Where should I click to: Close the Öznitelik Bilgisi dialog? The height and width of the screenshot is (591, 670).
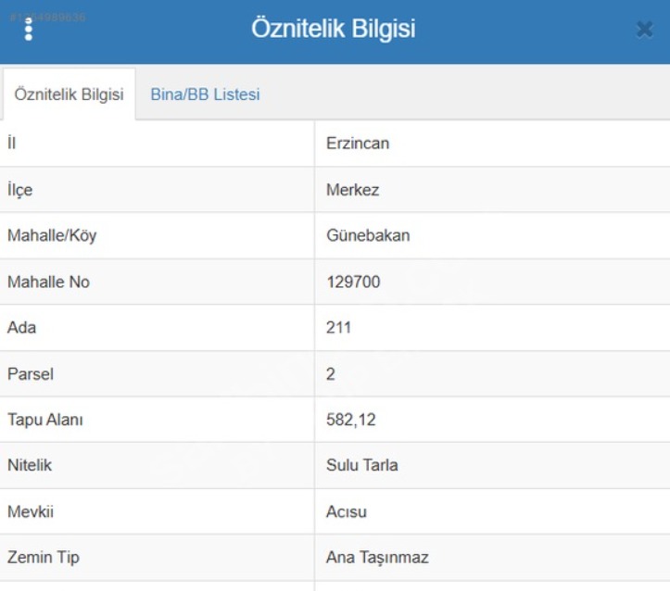(644, 30)
